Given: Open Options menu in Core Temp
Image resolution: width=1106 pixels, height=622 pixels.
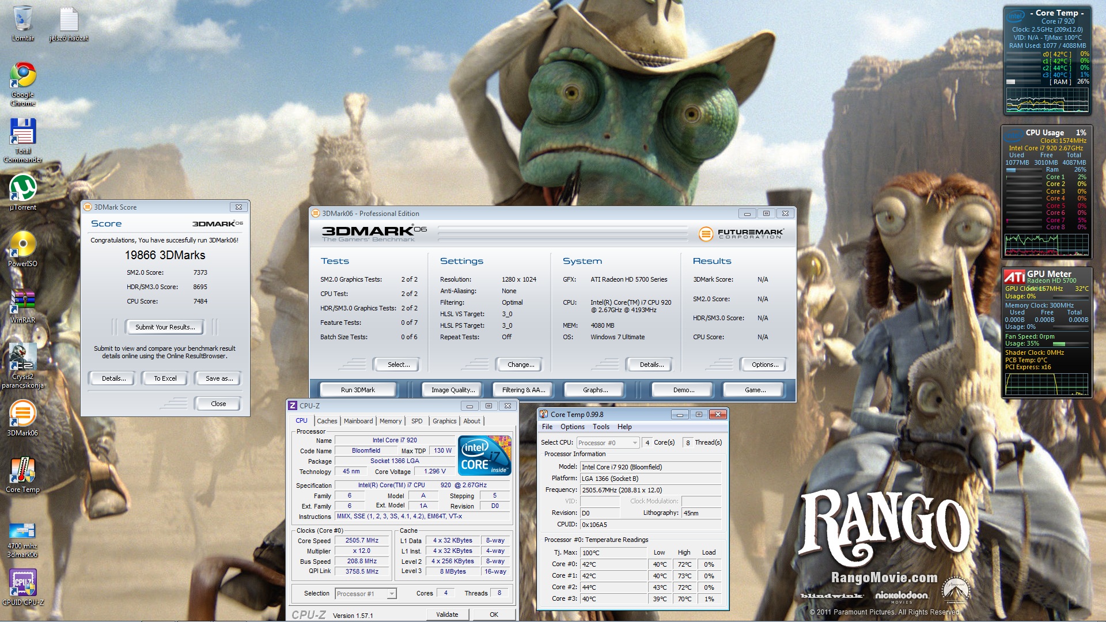Looking at the screenshot, I should point(573,427).
